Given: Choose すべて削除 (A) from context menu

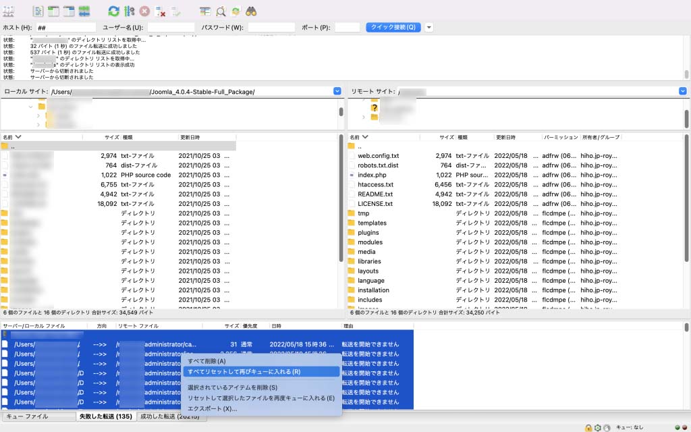Looking at the screenshot, I should [x=206, y=361].
